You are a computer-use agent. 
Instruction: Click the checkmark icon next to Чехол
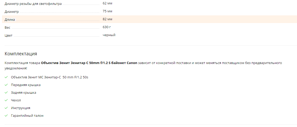click(x=6, y=100)
